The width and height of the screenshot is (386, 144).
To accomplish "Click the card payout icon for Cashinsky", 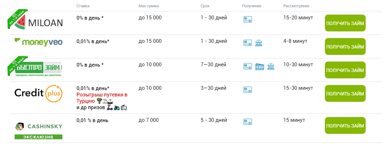I will pyautogui.click(x=247, y=122).
